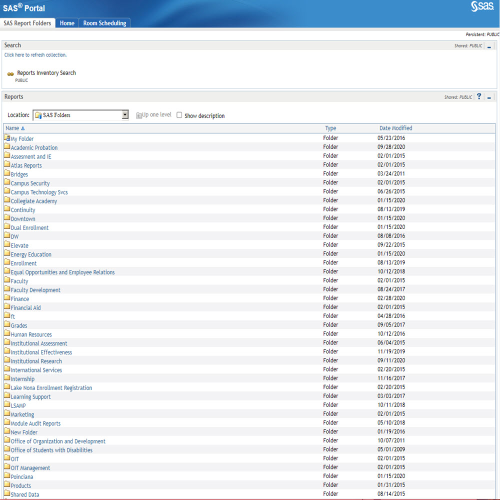Sort by Date Modified column header
Screen dimensions: 500x500
coord(395,128)
